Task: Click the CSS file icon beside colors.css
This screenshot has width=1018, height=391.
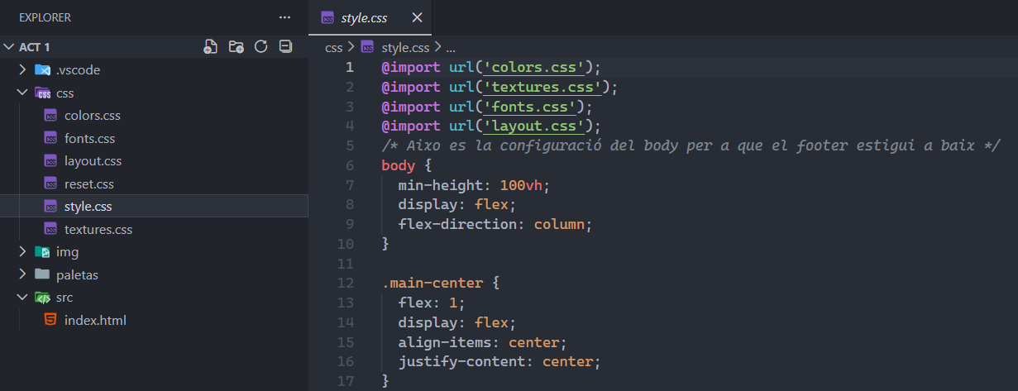Action: coord(51,116)
